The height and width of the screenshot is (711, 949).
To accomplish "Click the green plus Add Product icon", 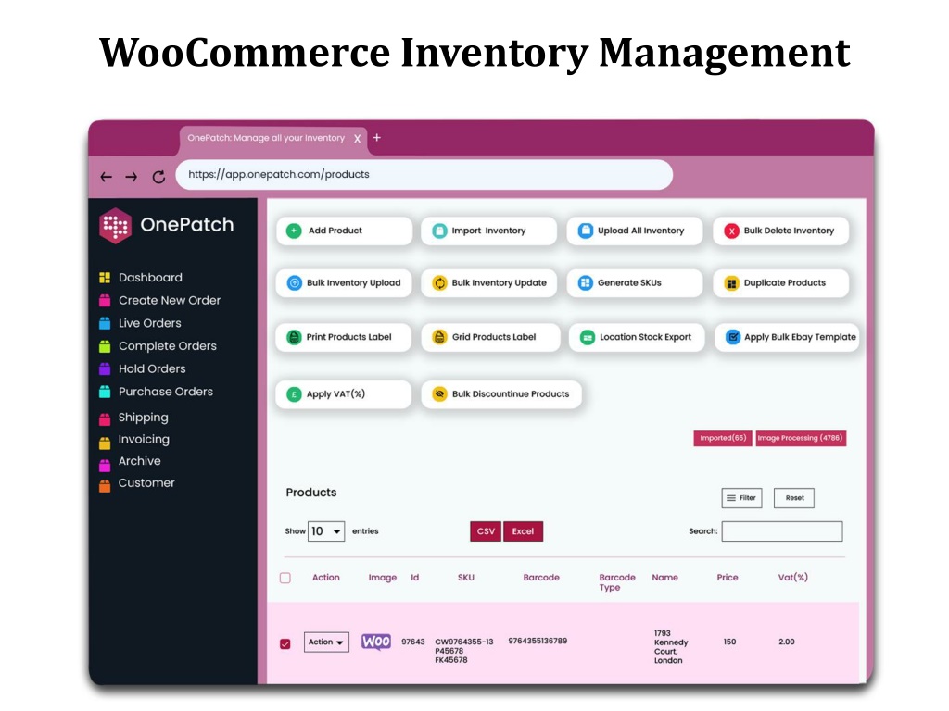I will coord(294,231).
